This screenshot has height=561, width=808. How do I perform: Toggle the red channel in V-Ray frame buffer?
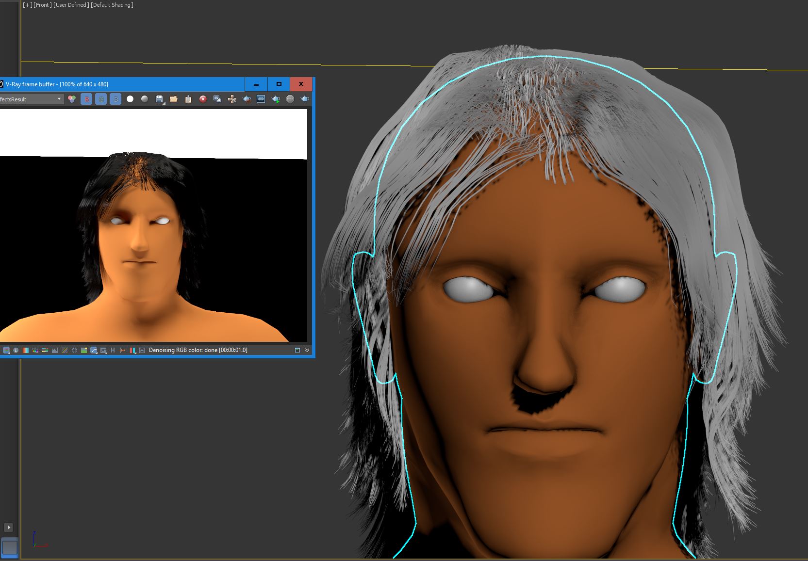point(86,99)
